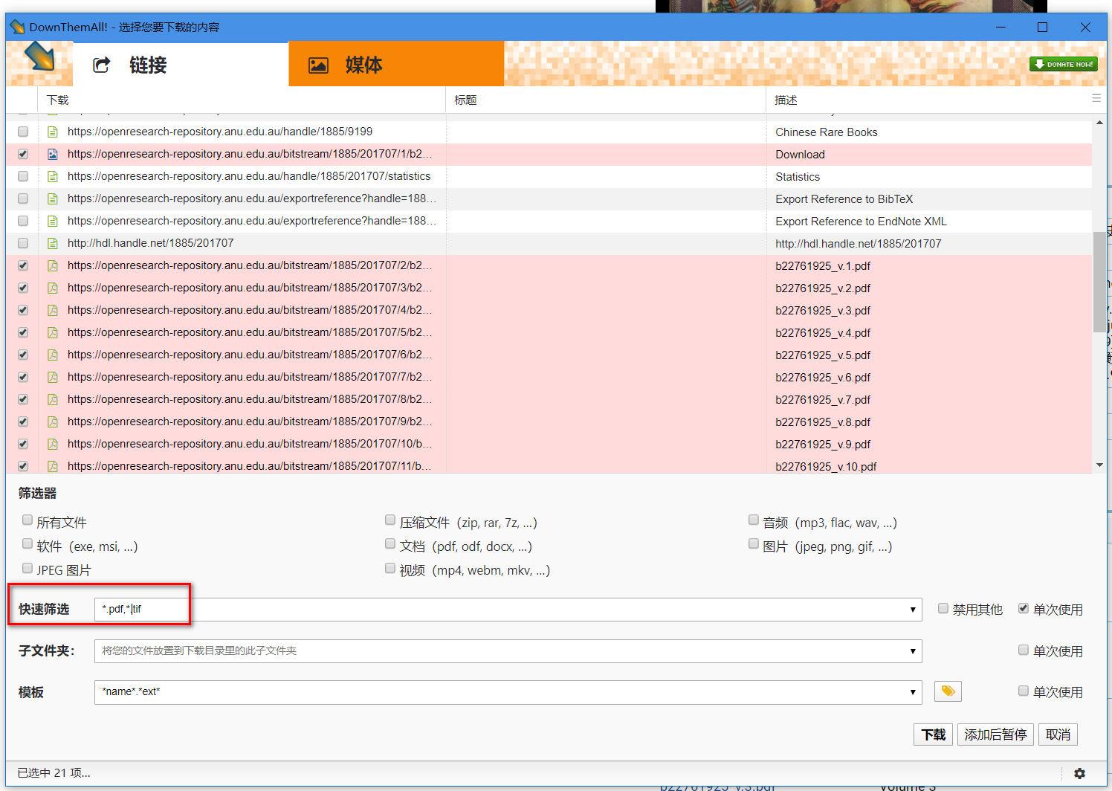Screen dimensions: 1112x791
Task: Check 单次使用 for 模板
Action: tap(1024, 691)
